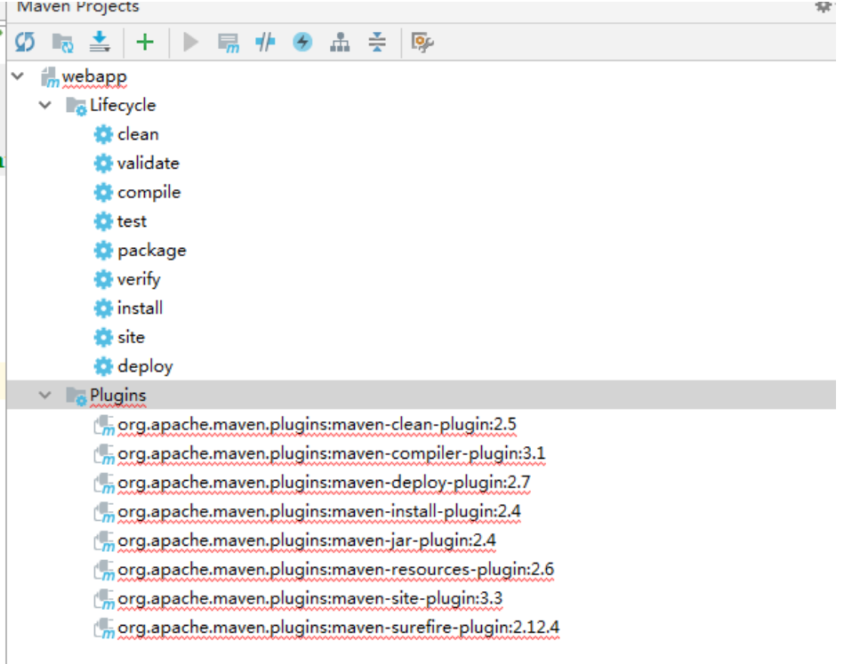
Task: Select maven-jar-plugin:2.4 entry
Action: point(307,540)
